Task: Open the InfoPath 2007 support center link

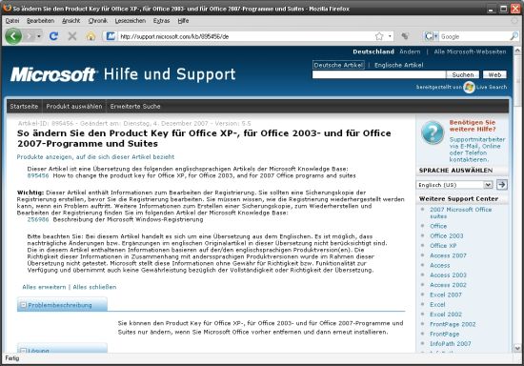Action: tap(450, 344)
